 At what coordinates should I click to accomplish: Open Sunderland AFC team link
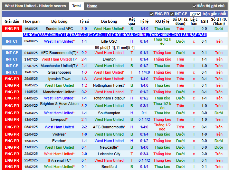click(x=59, y=29)
